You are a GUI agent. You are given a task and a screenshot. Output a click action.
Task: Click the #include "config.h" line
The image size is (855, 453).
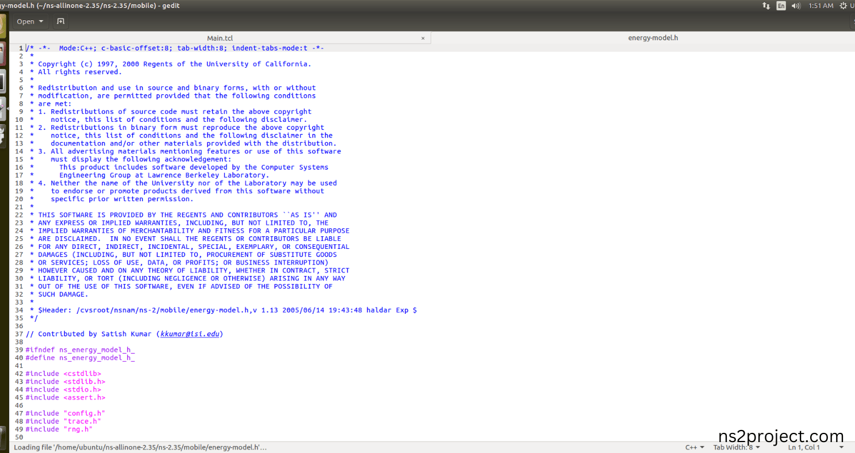[66, 413]
